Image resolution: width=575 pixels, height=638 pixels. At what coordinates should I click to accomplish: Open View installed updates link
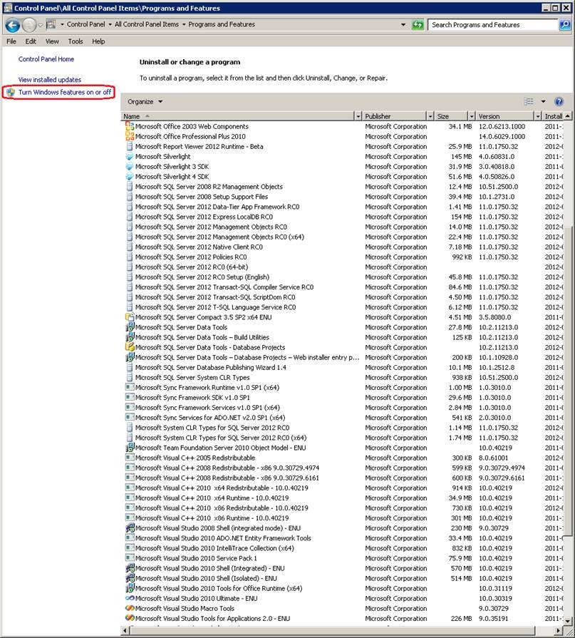click(50, 80)
